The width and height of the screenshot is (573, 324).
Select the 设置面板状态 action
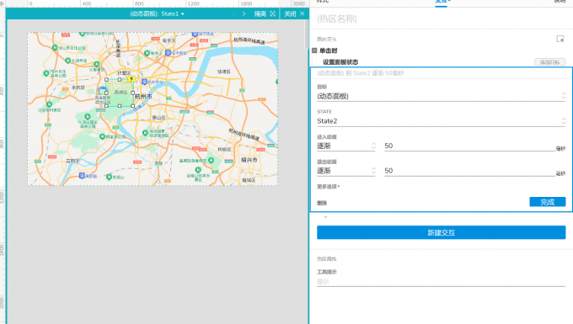340,62
